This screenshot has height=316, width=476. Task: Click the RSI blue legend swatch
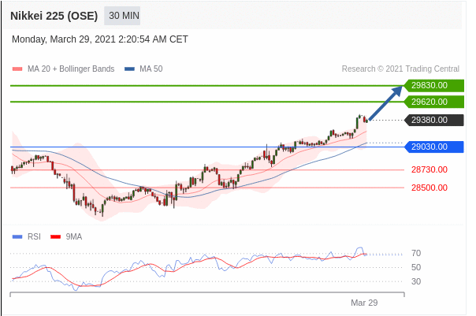click(17, 236)
